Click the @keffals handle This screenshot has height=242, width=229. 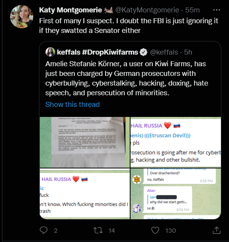click(x=164, y=52)
